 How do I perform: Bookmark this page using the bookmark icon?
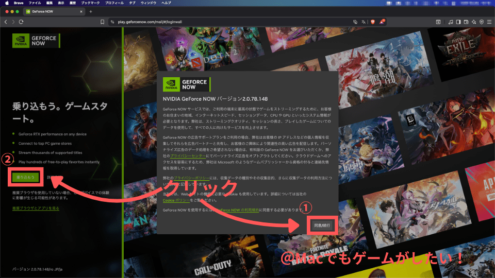pyautogui.click(x=103, y=22)
